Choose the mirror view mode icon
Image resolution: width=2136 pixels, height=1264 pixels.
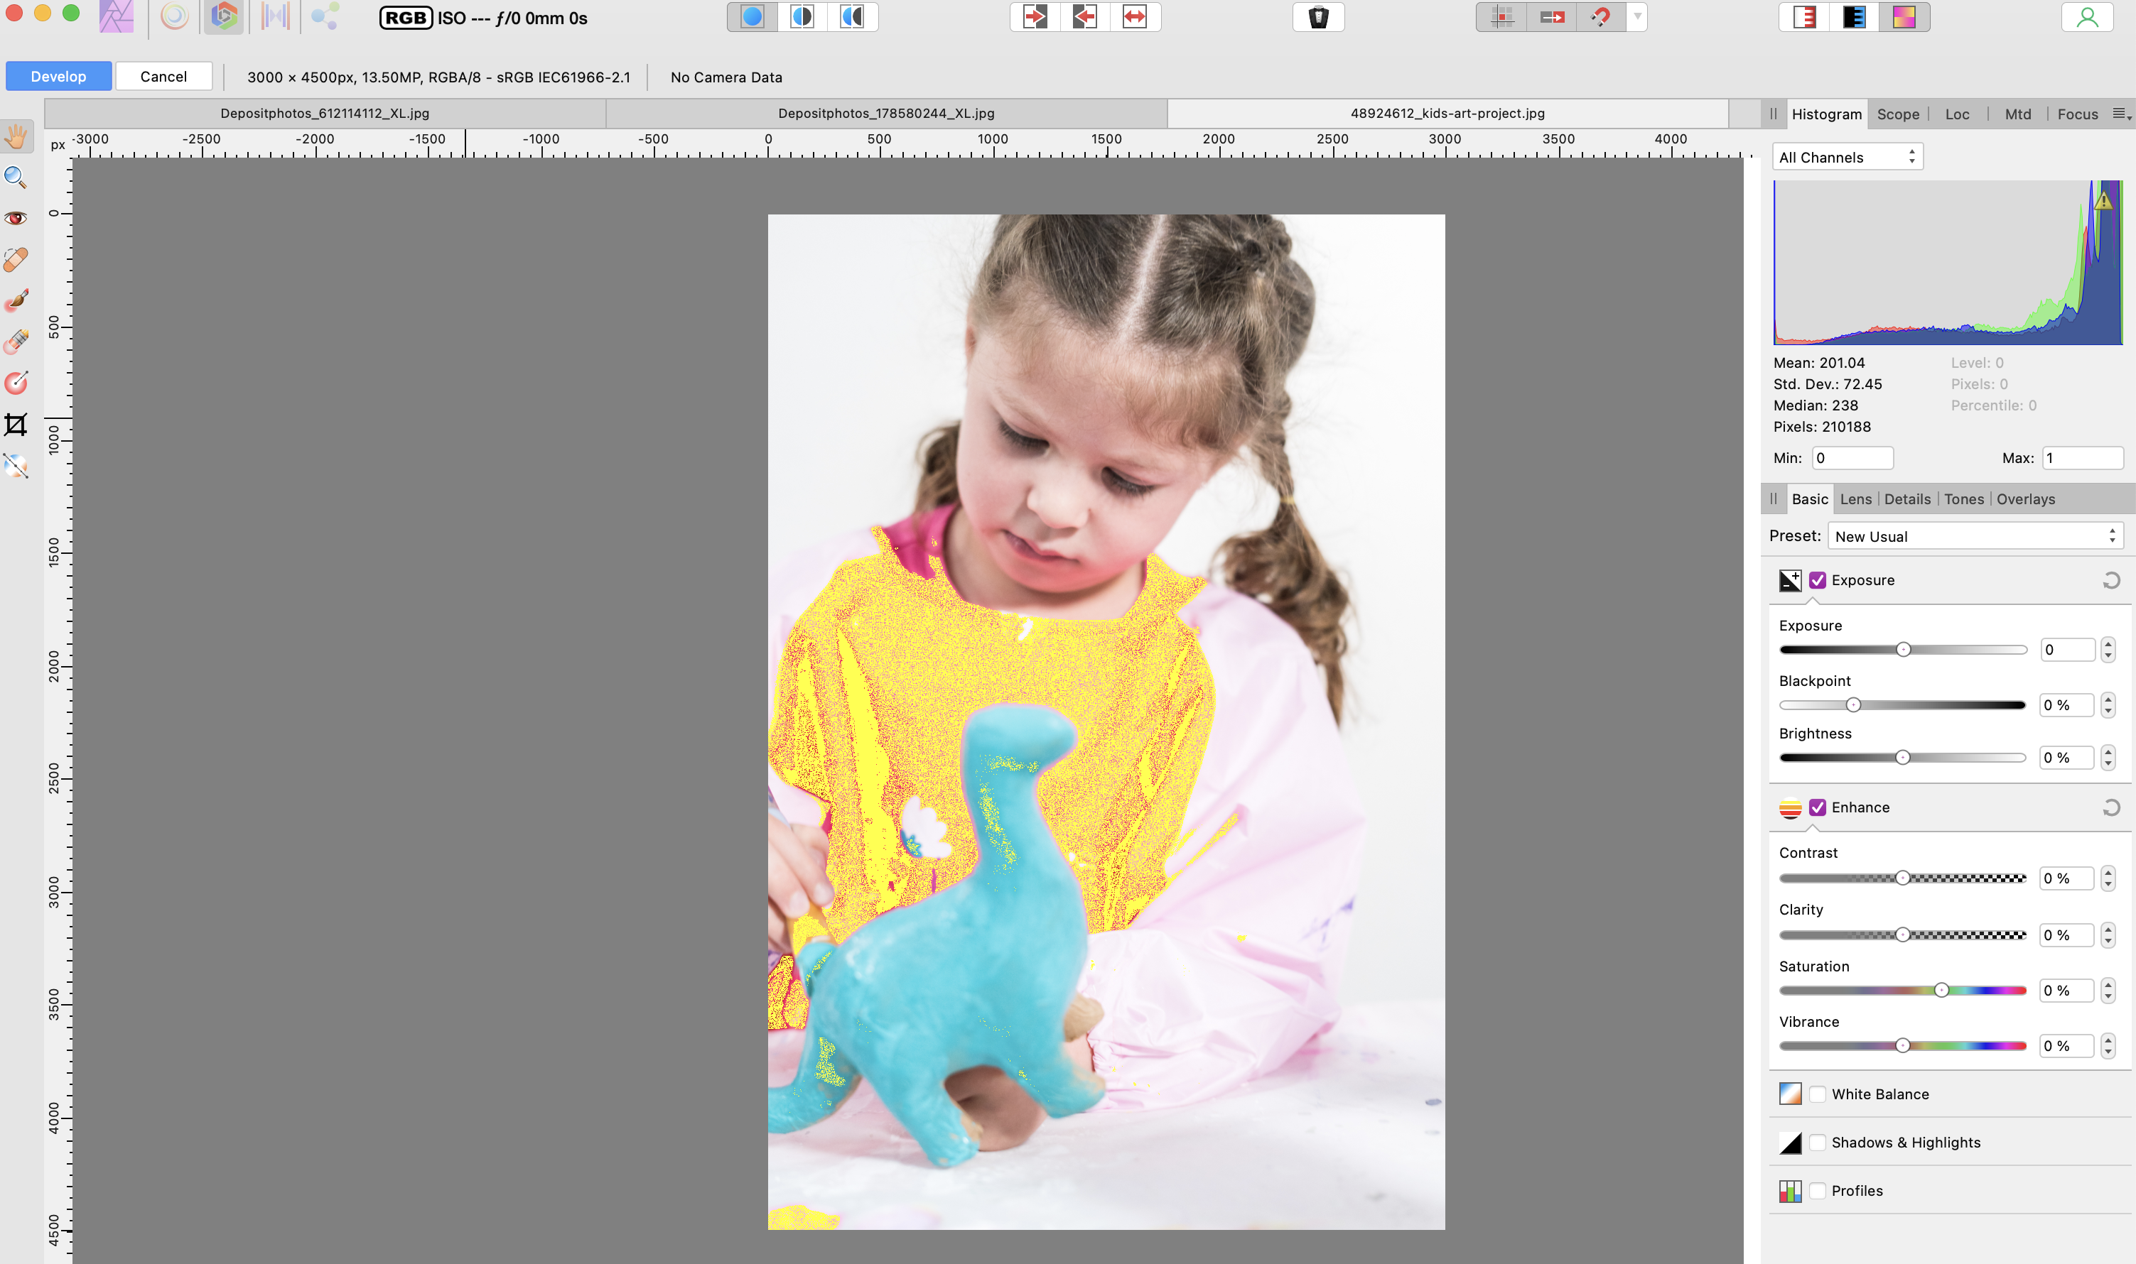pyautogui.click(x=853, y=17)
